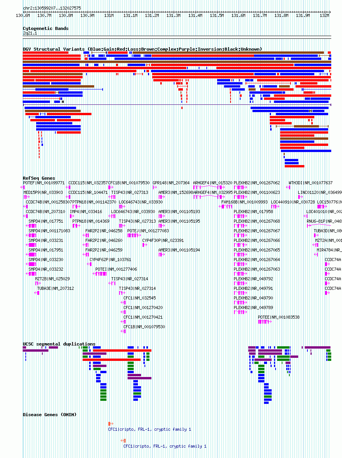The image size is (342, 458).
Task: Select gene label CCDC74B|NM_001258307
Action: [x=49, y=202]
